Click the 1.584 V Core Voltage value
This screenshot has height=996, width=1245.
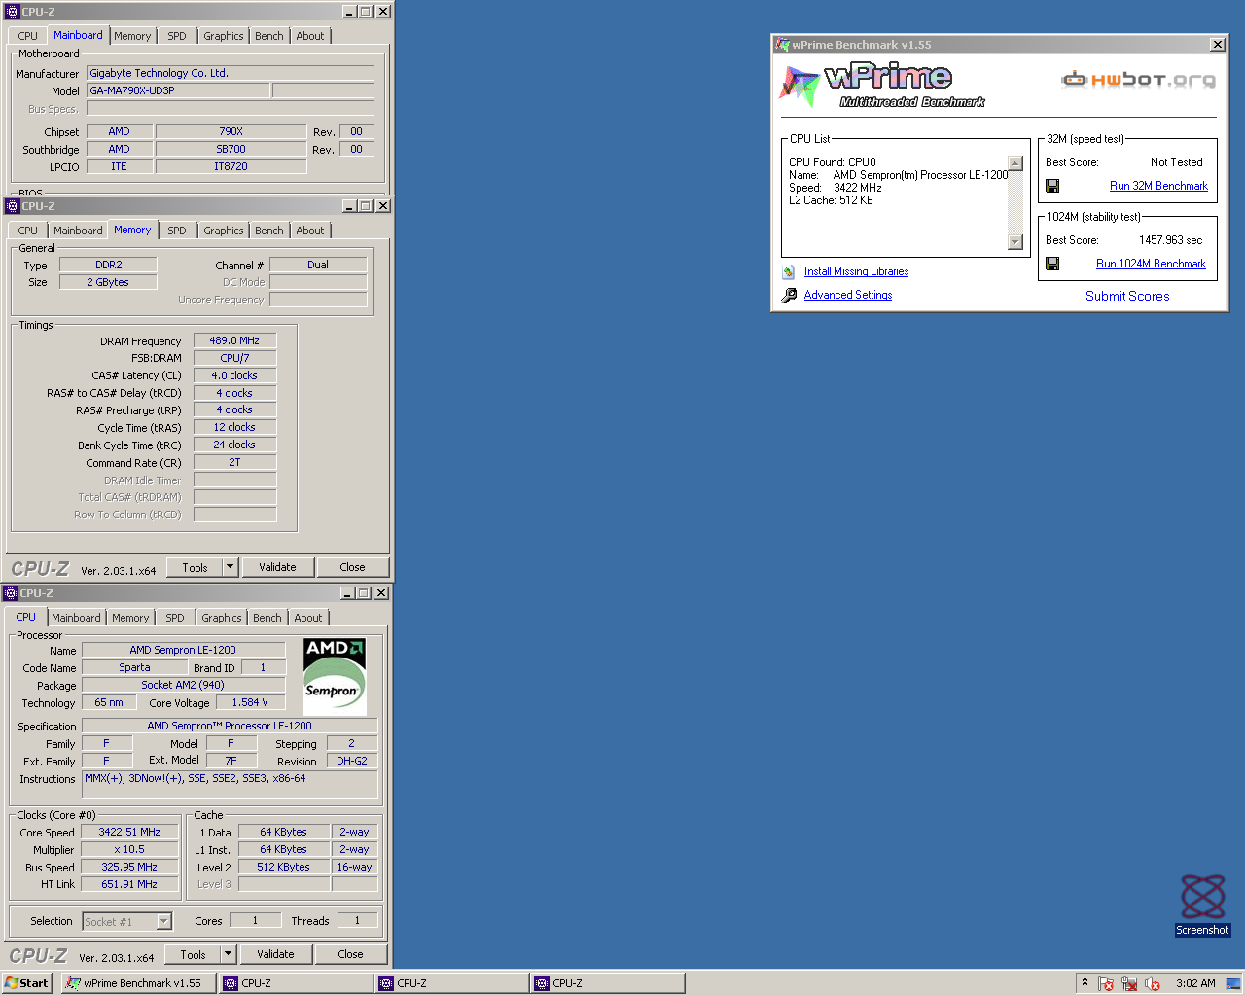pos(250,702)
